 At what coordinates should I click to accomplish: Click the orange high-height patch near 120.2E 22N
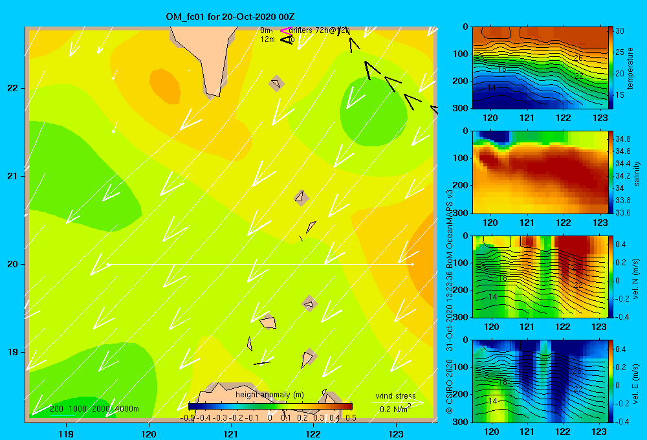point(164,86)
